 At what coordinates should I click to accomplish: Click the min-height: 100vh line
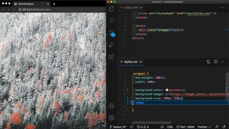(x=150, y=78)
